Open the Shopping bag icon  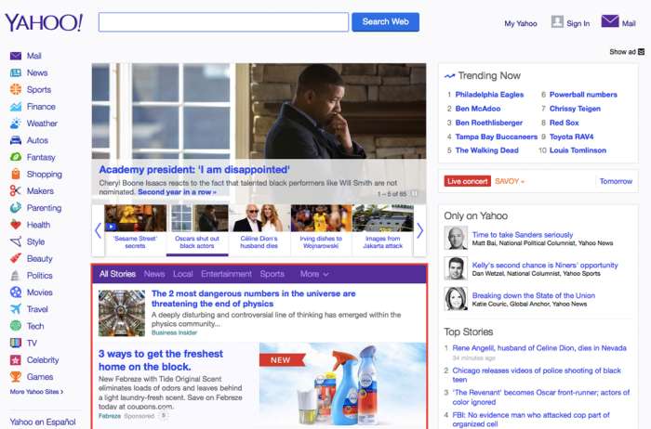tap(16, 174)
